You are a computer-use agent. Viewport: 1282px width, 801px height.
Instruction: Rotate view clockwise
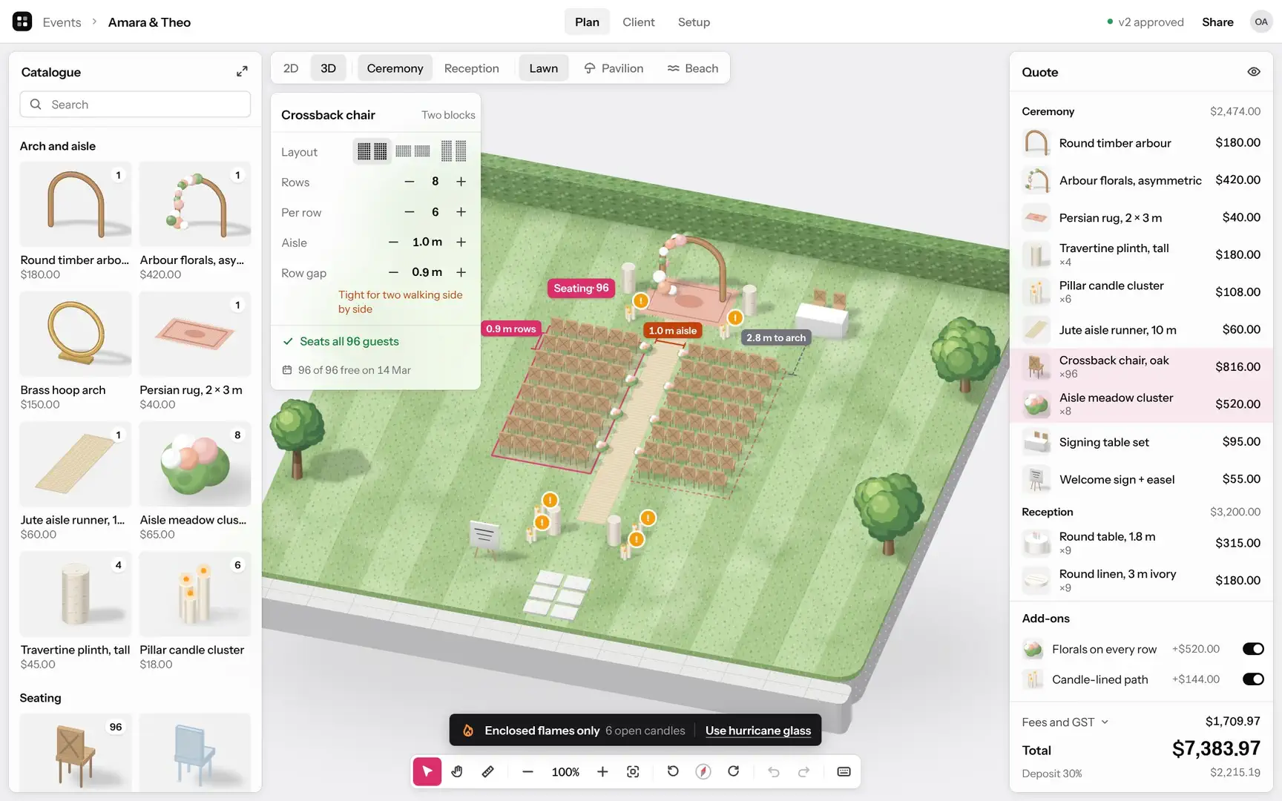[x=733, y=771]
